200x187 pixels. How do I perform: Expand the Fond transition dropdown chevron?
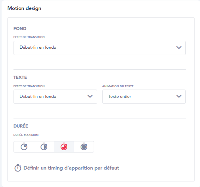pos(179,48)
